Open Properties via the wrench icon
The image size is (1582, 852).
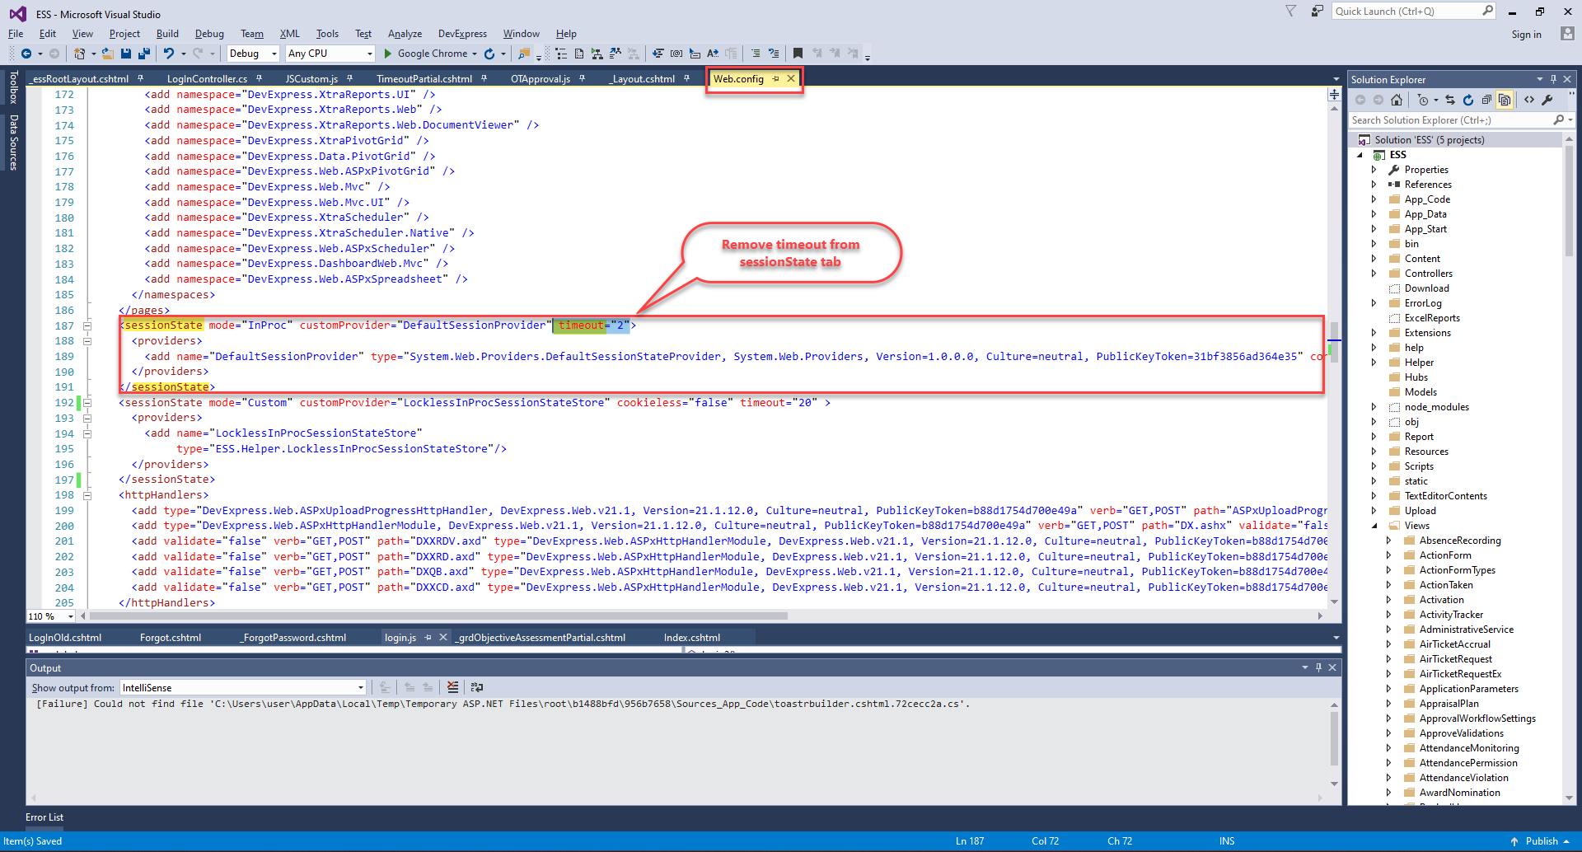(x=1547, y=100)
